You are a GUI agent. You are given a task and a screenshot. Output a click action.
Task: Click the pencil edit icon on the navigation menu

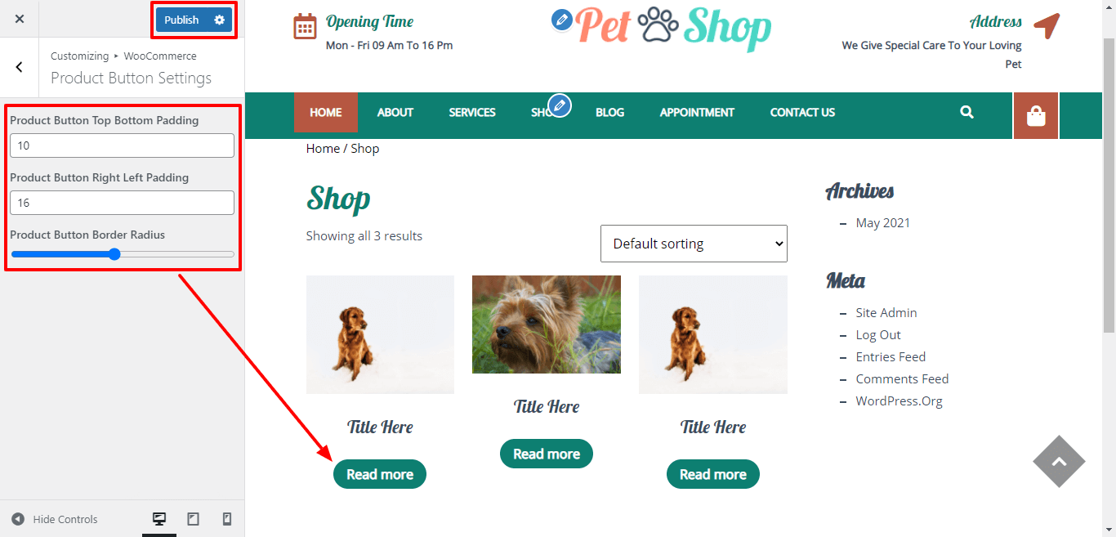tap(560, 105)
